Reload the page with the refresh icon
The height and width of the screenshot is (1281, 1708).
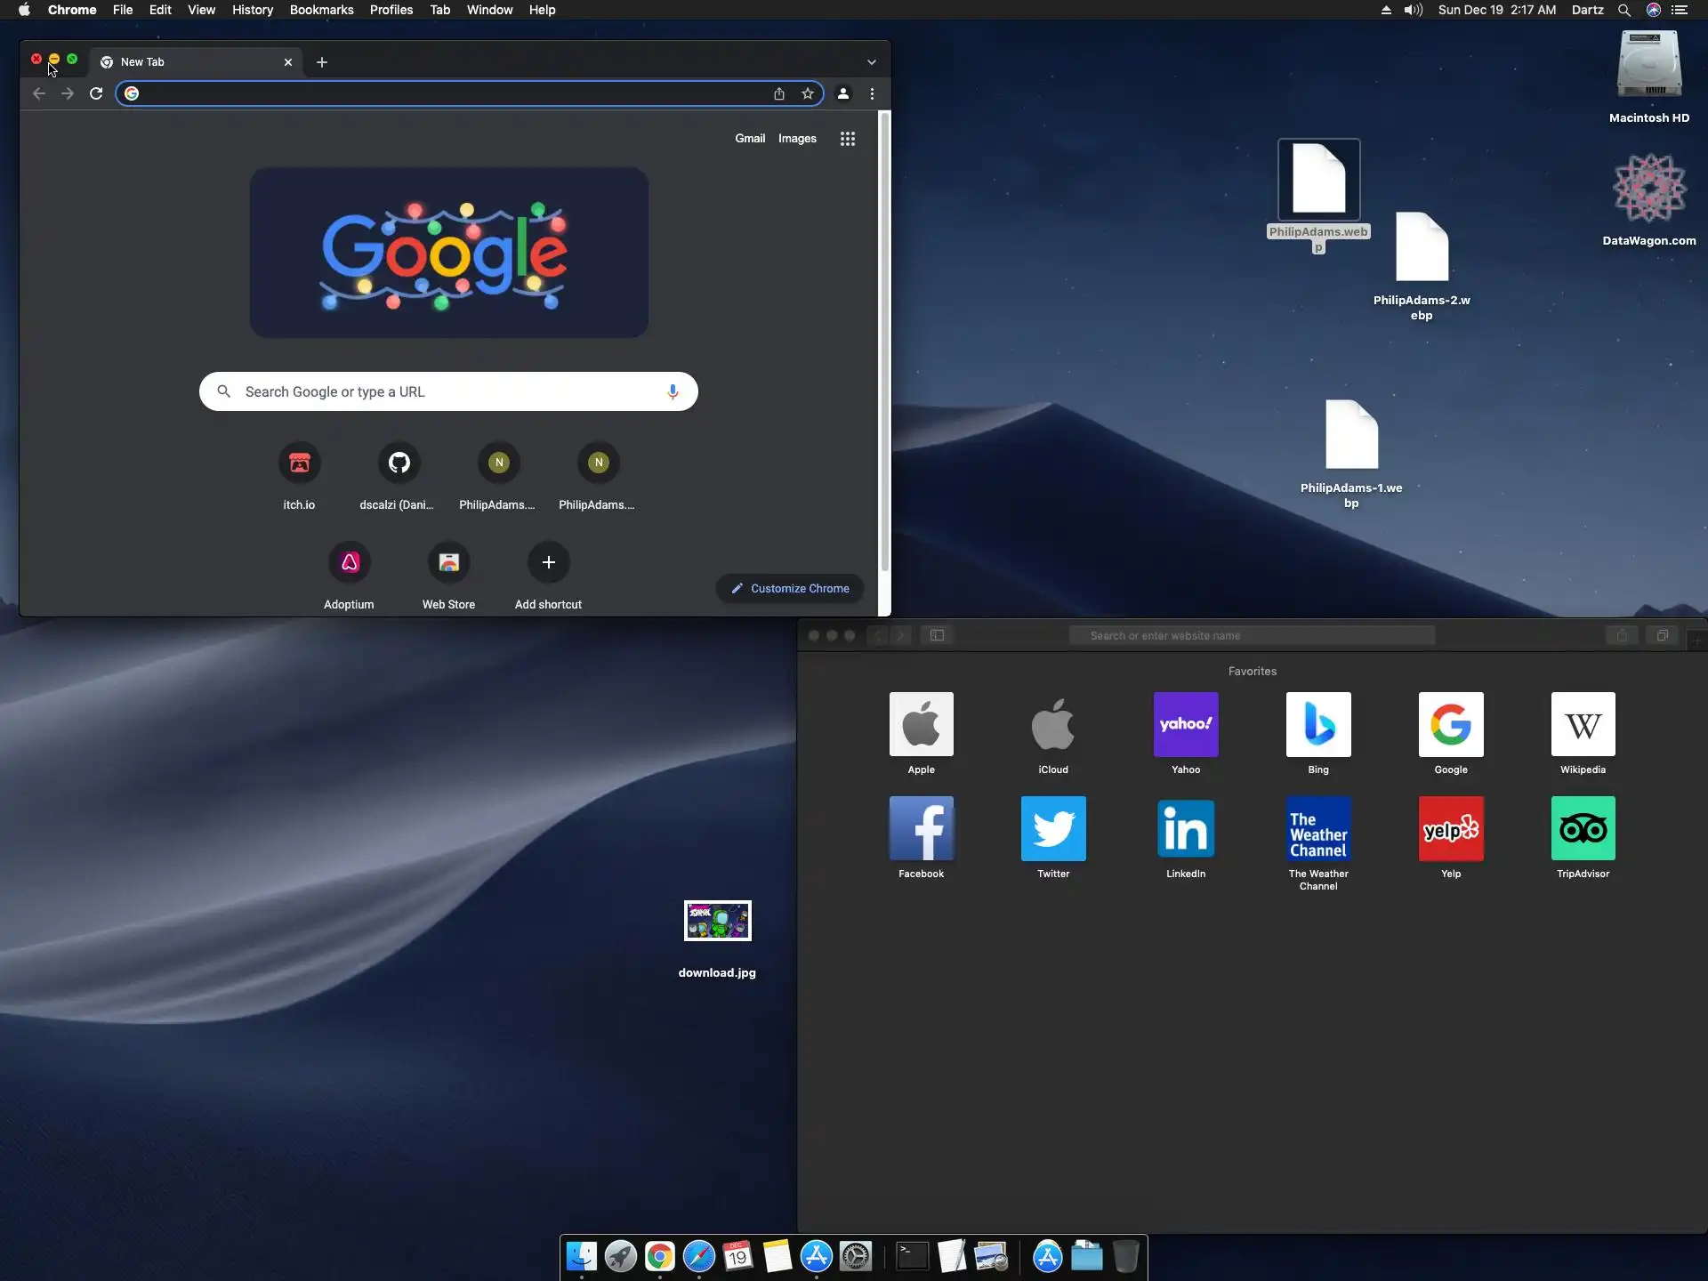point(96,93)
